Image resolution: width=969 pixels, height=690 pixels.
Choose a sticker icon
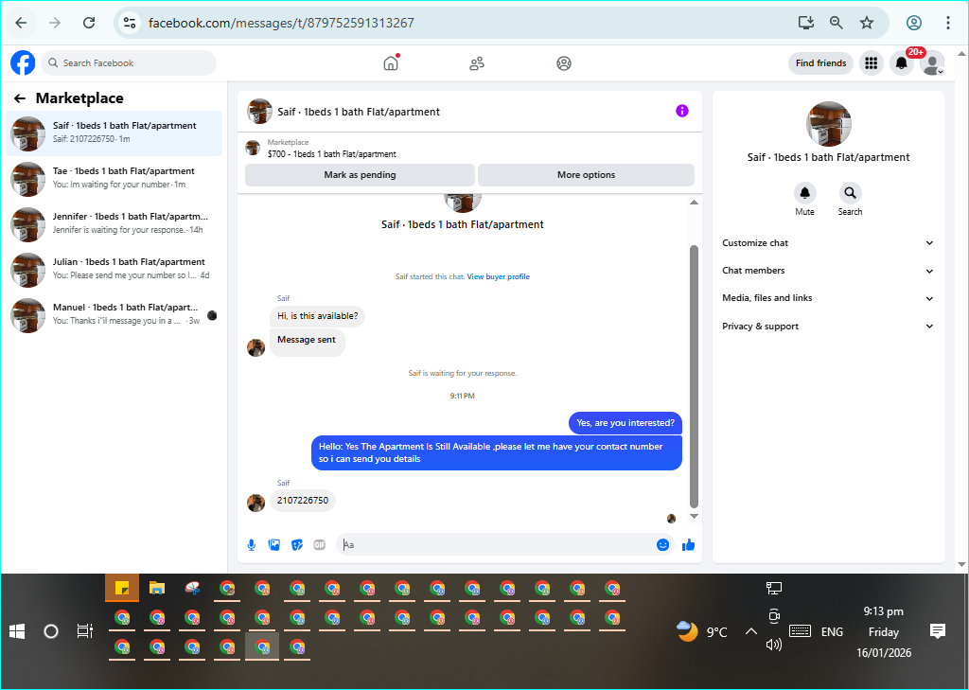pos(296,544)
